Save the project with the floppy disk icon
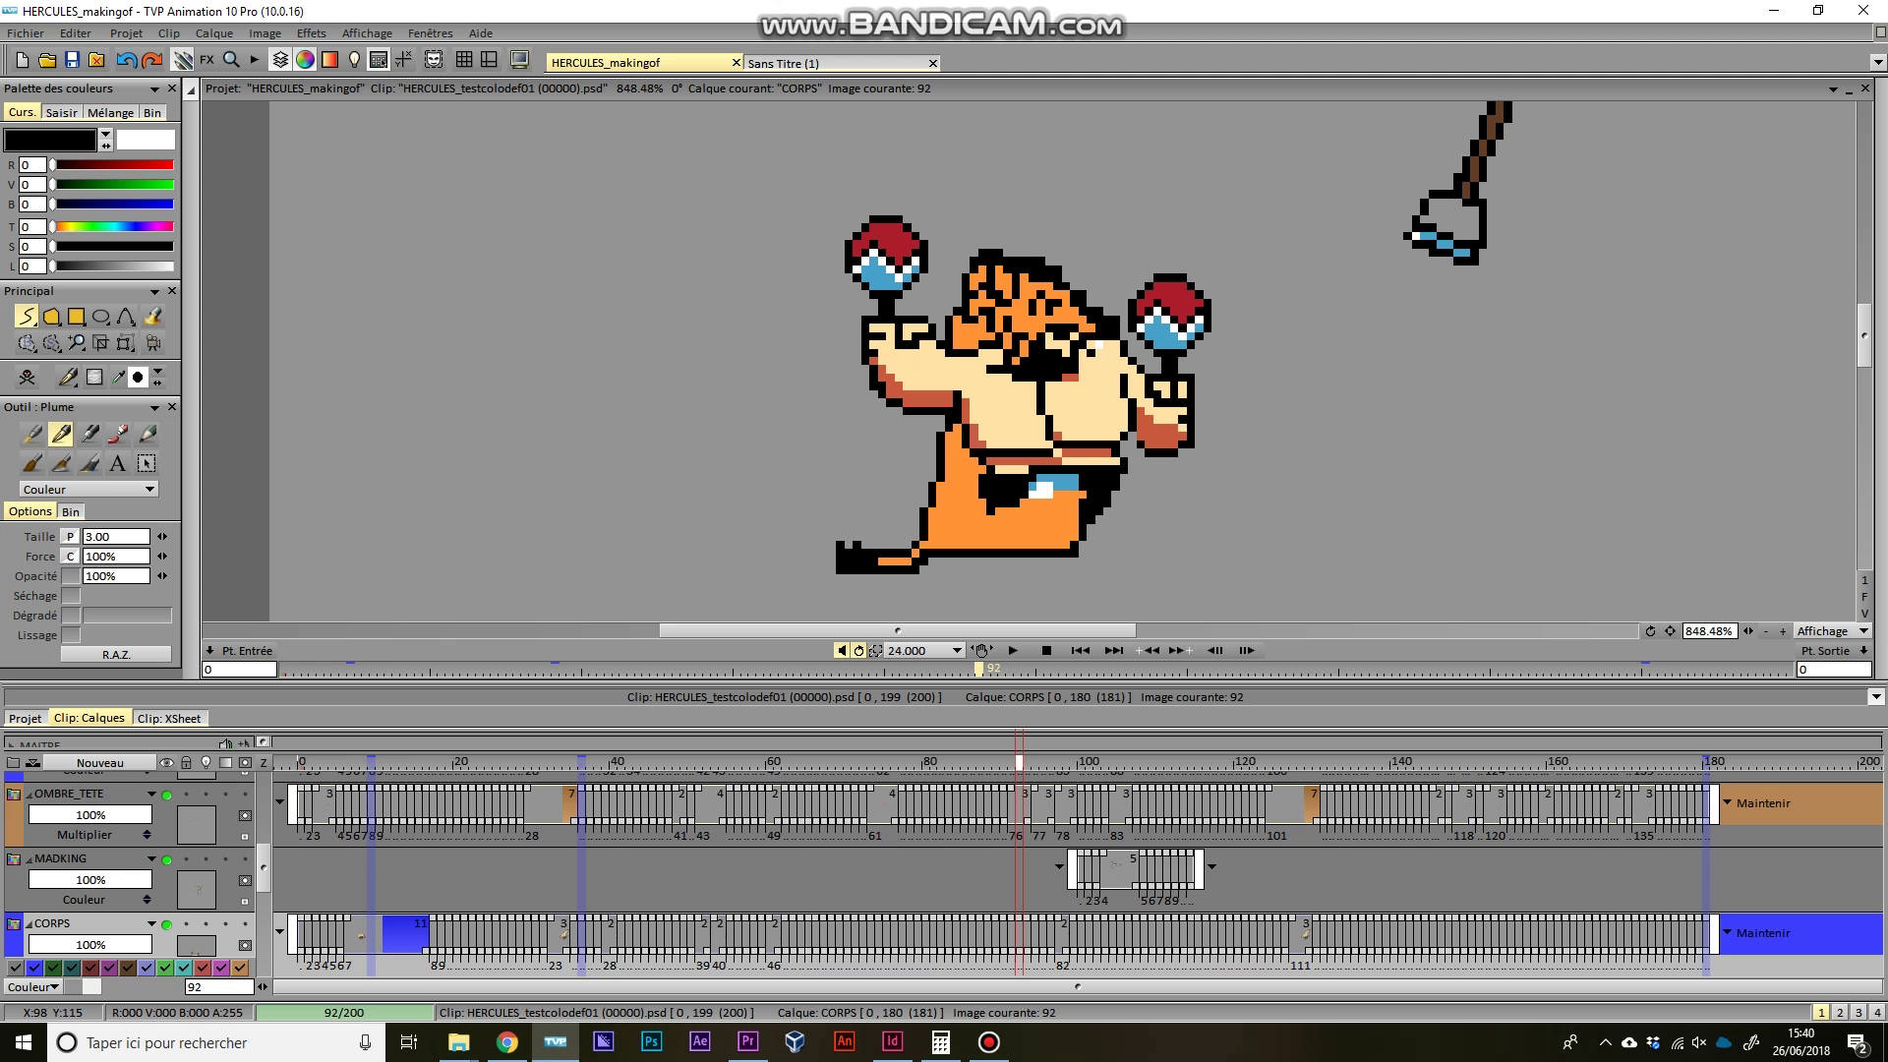Image resolution: width=1888 pixels, height=1062 pixels. (72, 60)
